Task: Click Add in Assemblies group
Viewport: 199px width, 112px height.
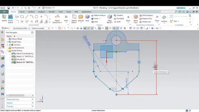Action: point(174,21)
